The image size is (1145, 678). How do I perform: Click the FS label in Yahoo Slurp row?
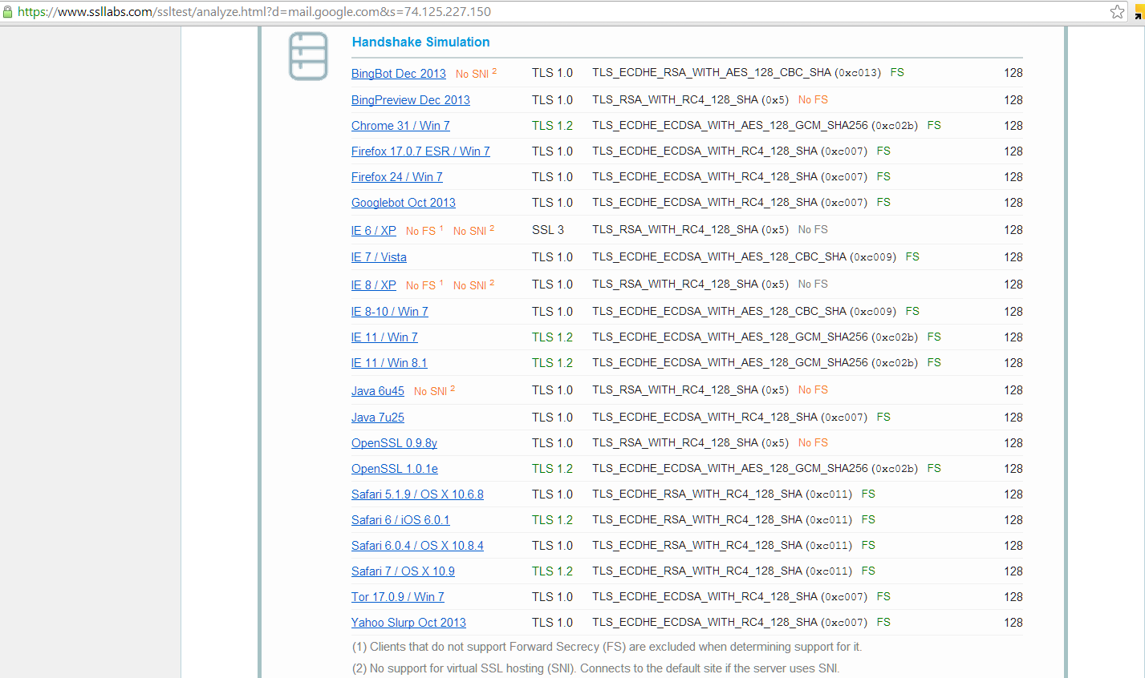883,623
